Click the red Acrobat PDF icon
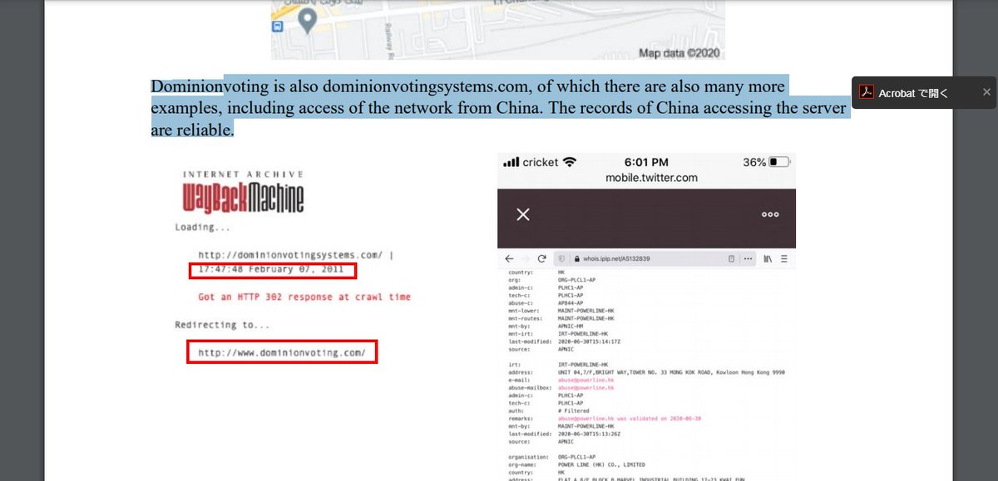Viewport: 998px width, 481px height. pos(866,92)
